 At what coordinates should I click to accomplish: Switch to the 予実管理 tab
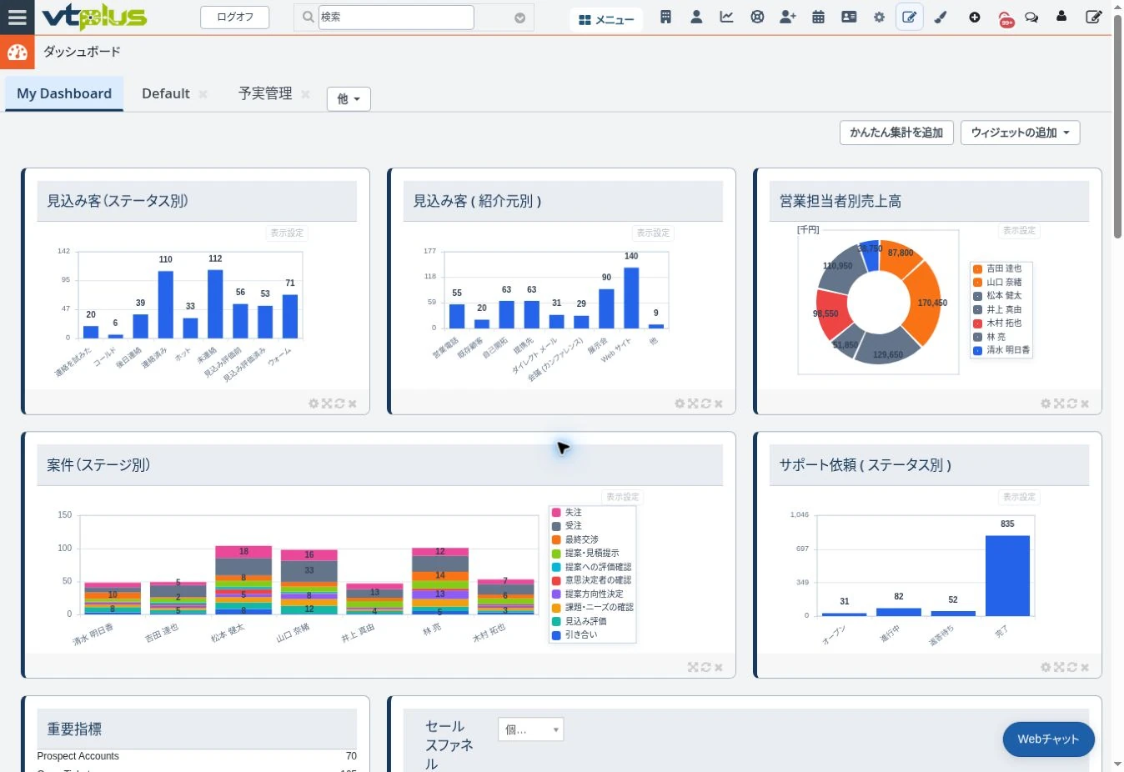pyautogui.click(x=265, y=94)
